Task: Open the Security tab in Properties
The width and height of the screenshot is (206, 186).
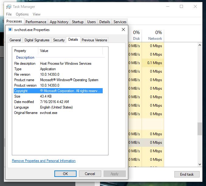Action: (59, 40)
